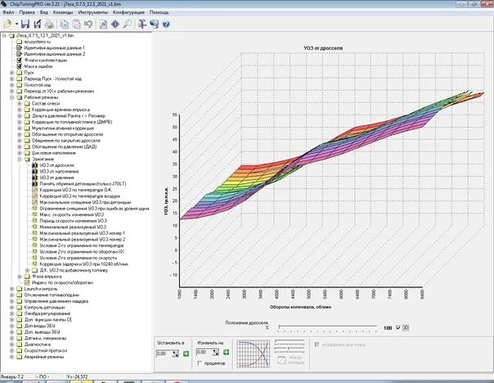Open the Конфигурация menu
This screenshot has width=494, height=383.
(x=128, y=12)
